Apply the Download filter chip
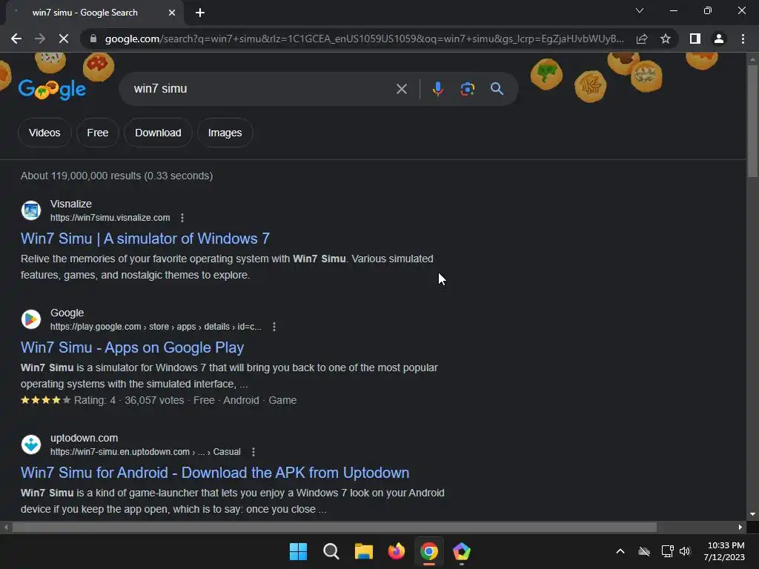The width and height of the screenshot is (759, 569). (158, 133)
